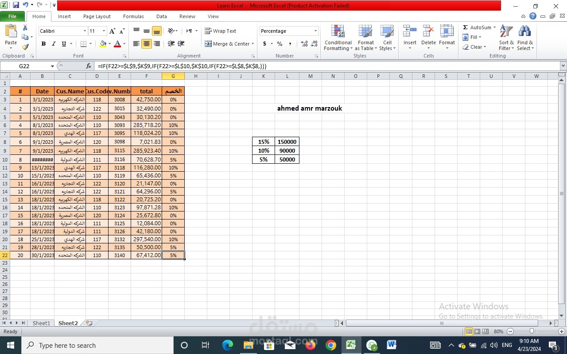Open the Font dialog box launcher
The height and width of the screenshot is (354, 567).
(124, 56)
